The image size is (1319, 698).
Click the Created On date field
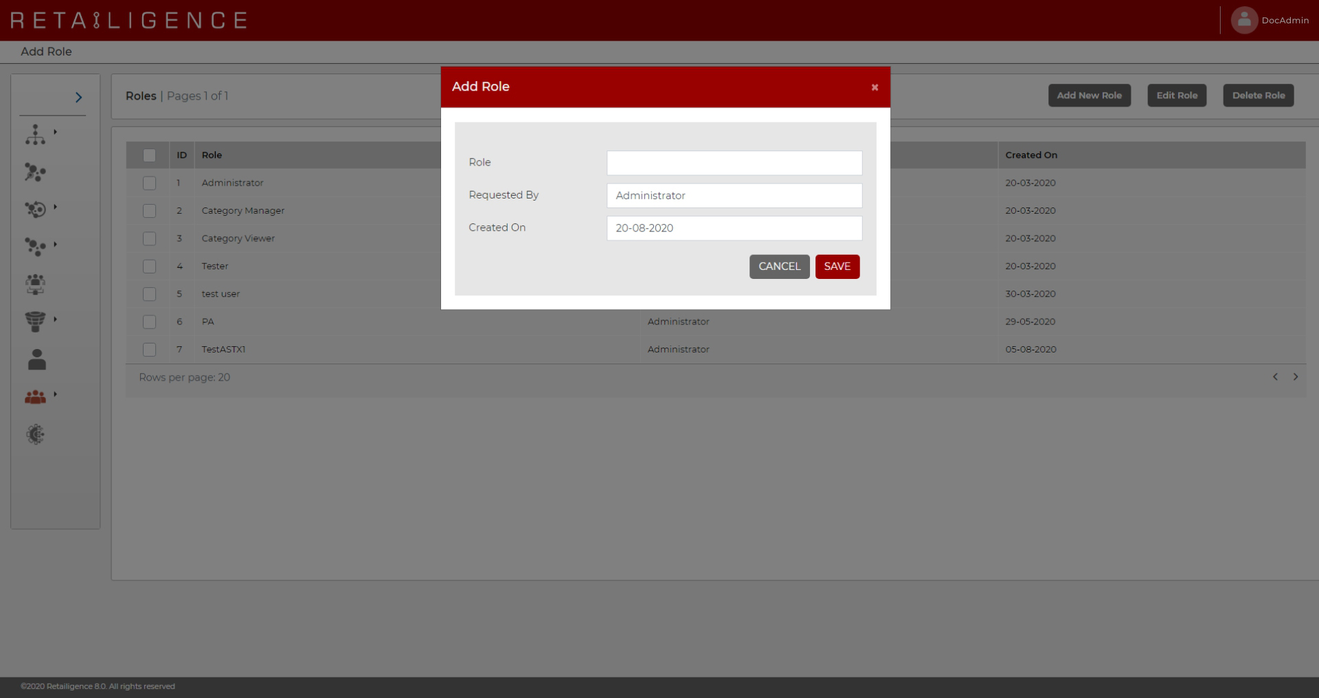[x=734, y=228]
